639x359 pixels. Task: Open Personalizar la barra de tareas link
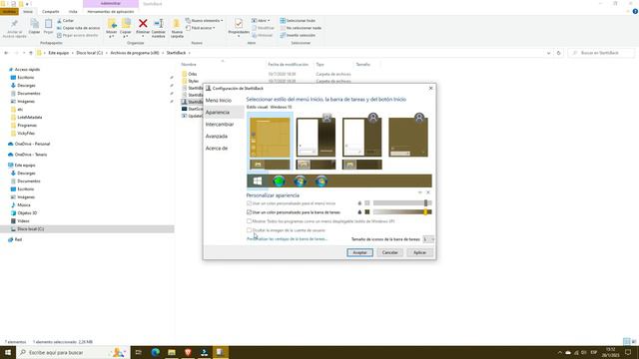(287, 239)
